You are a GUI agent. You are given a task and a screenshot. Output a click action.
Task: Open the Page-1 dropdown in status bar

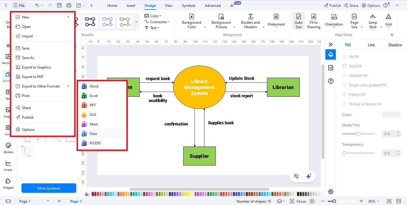48,201
